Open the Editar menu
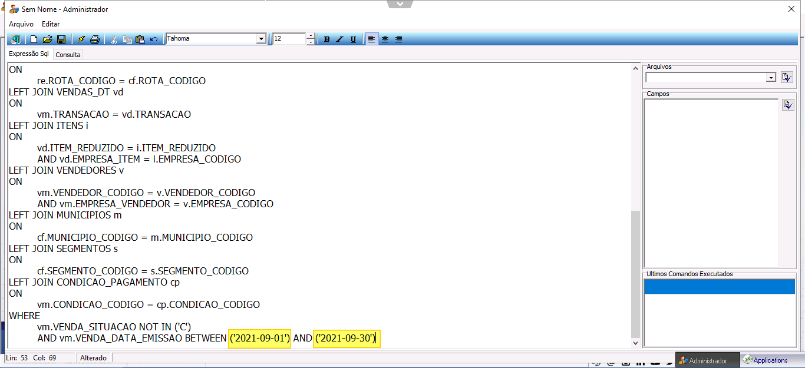 click(x=51, y=24)
